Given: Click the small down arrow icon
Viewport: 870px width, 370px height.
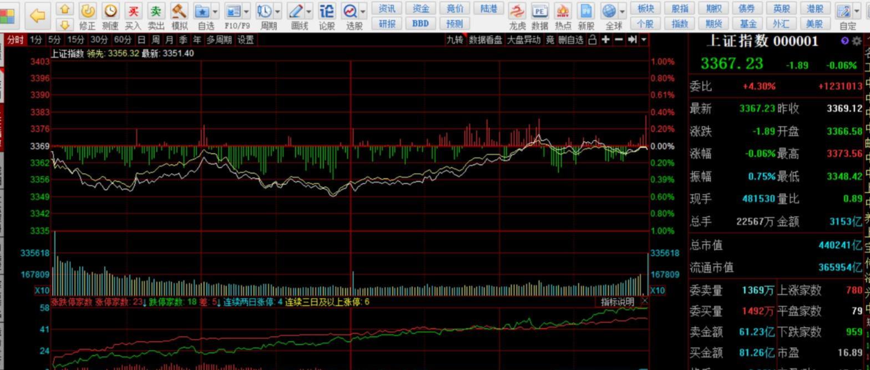Looking at the screenshot, I should point(65,24).
